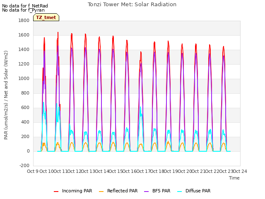Screen dimensions: 265x199
Task: Click the Oct 9 x-axis tick label
Action: coord(33,171)
